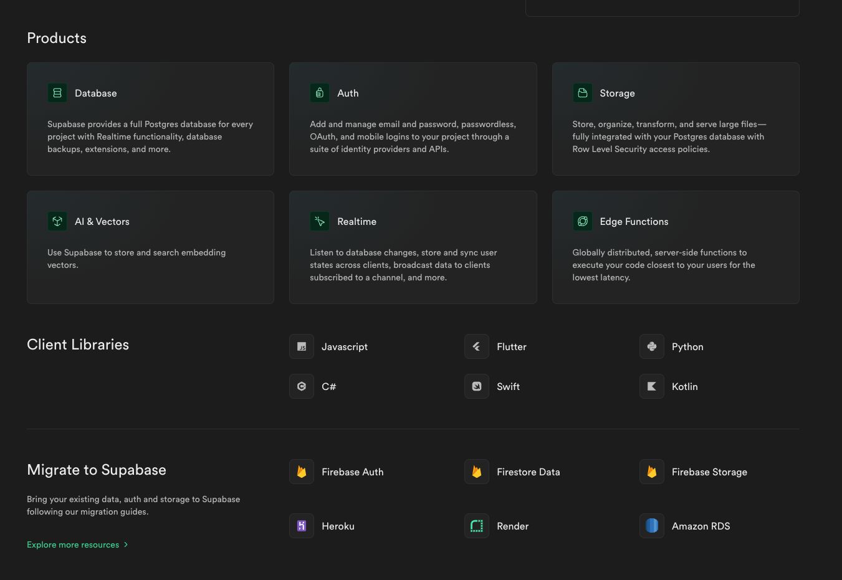
Task: Click the Python logo icon
Action: click(x=652, y=346)
